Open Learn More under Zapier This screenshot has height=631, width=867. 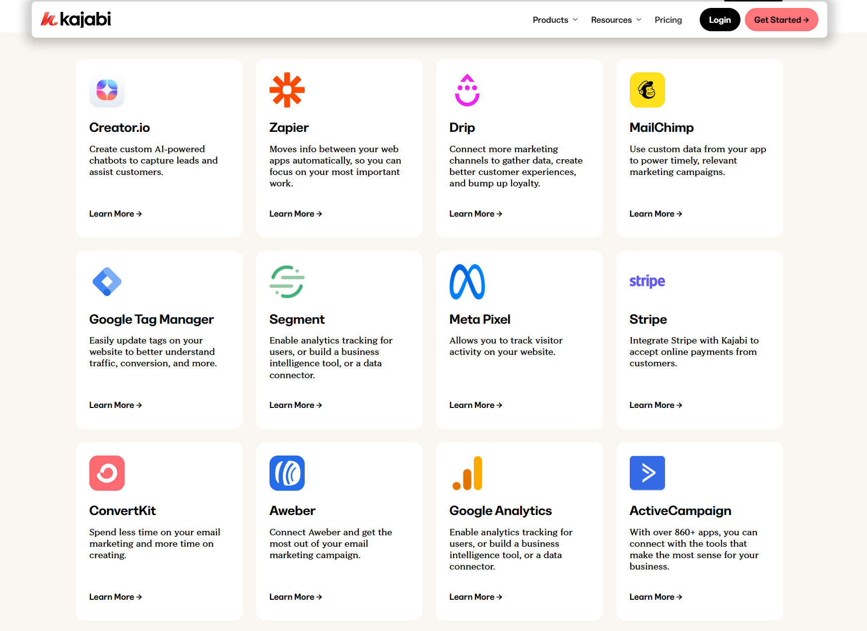[x=296, y=214]
